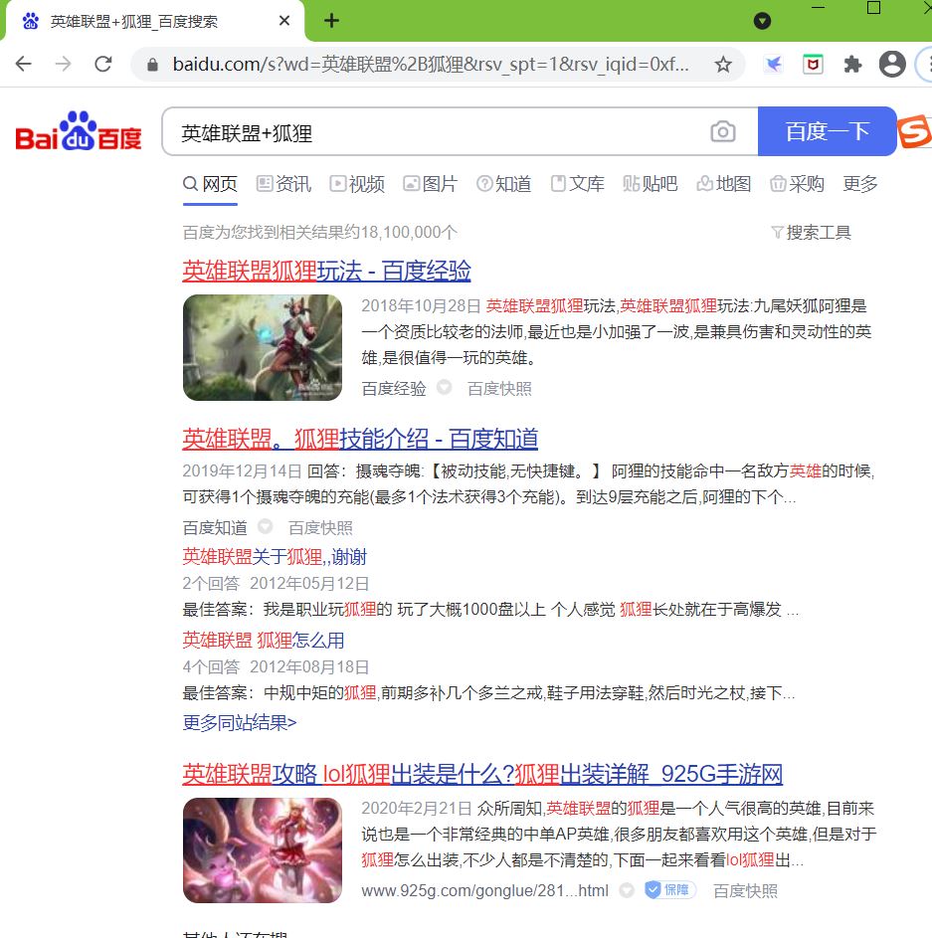The height and width of the screenshot is (938, 932).
Task: Minimize the browser window
Action: click(819, 8)
